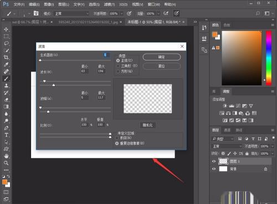The height and width of the screenshot is (204, 277).
Task: Select the Lasso tool
Action: 6,43
